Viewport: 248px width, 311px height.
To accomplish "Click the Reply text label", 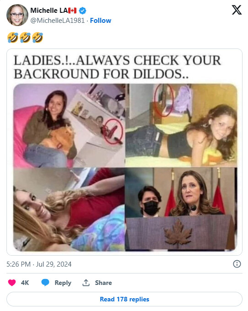I will 63,283.
